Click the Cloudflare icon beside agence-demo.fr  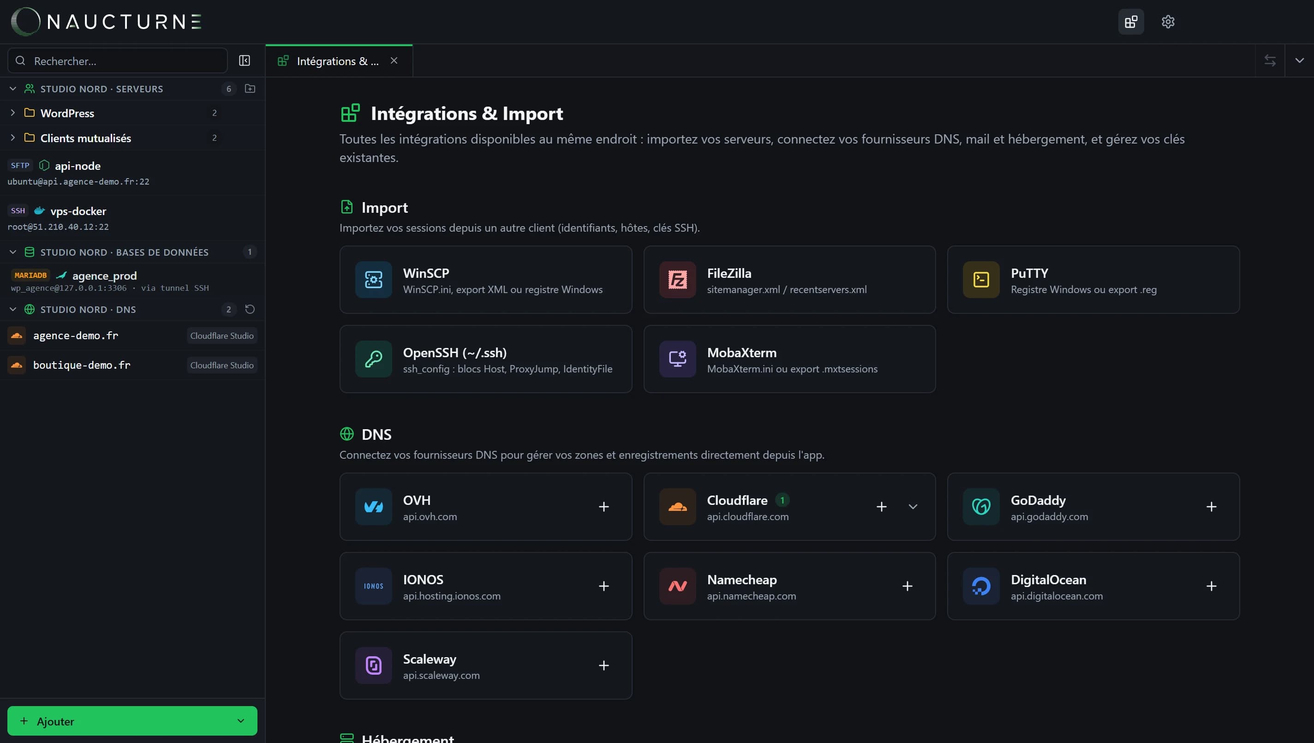click(x=16, y=336)
